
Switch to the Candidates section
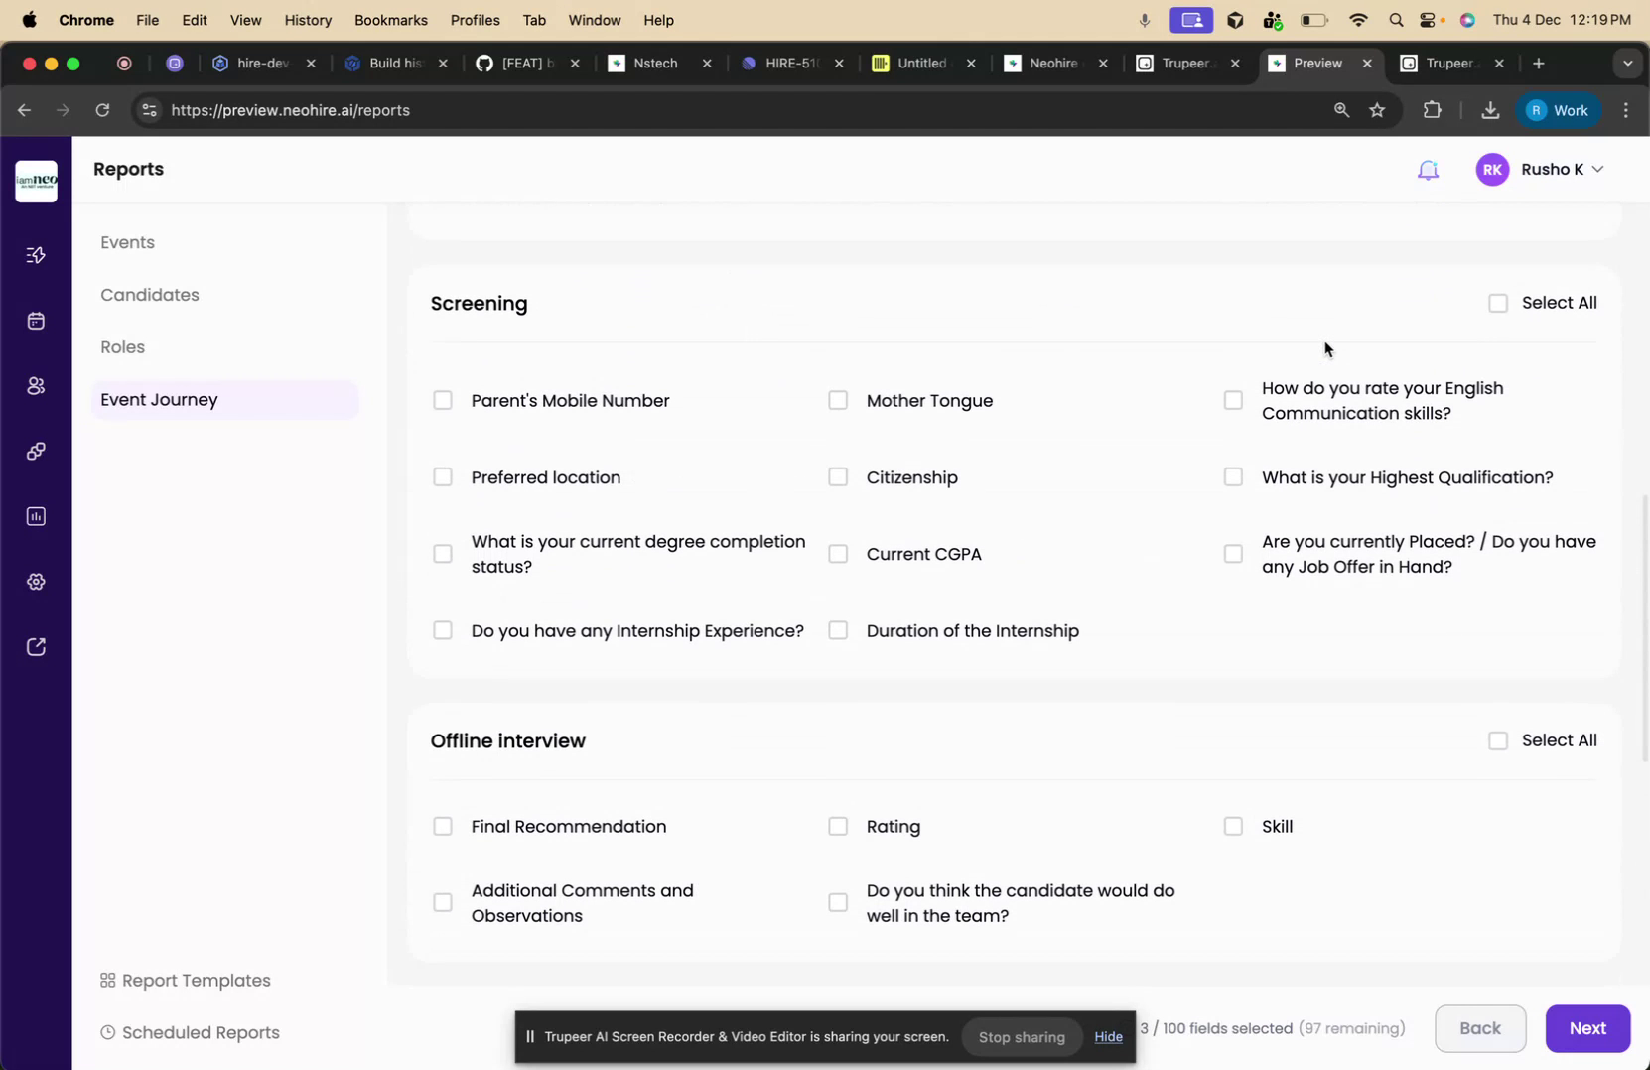tap(150, 294)
